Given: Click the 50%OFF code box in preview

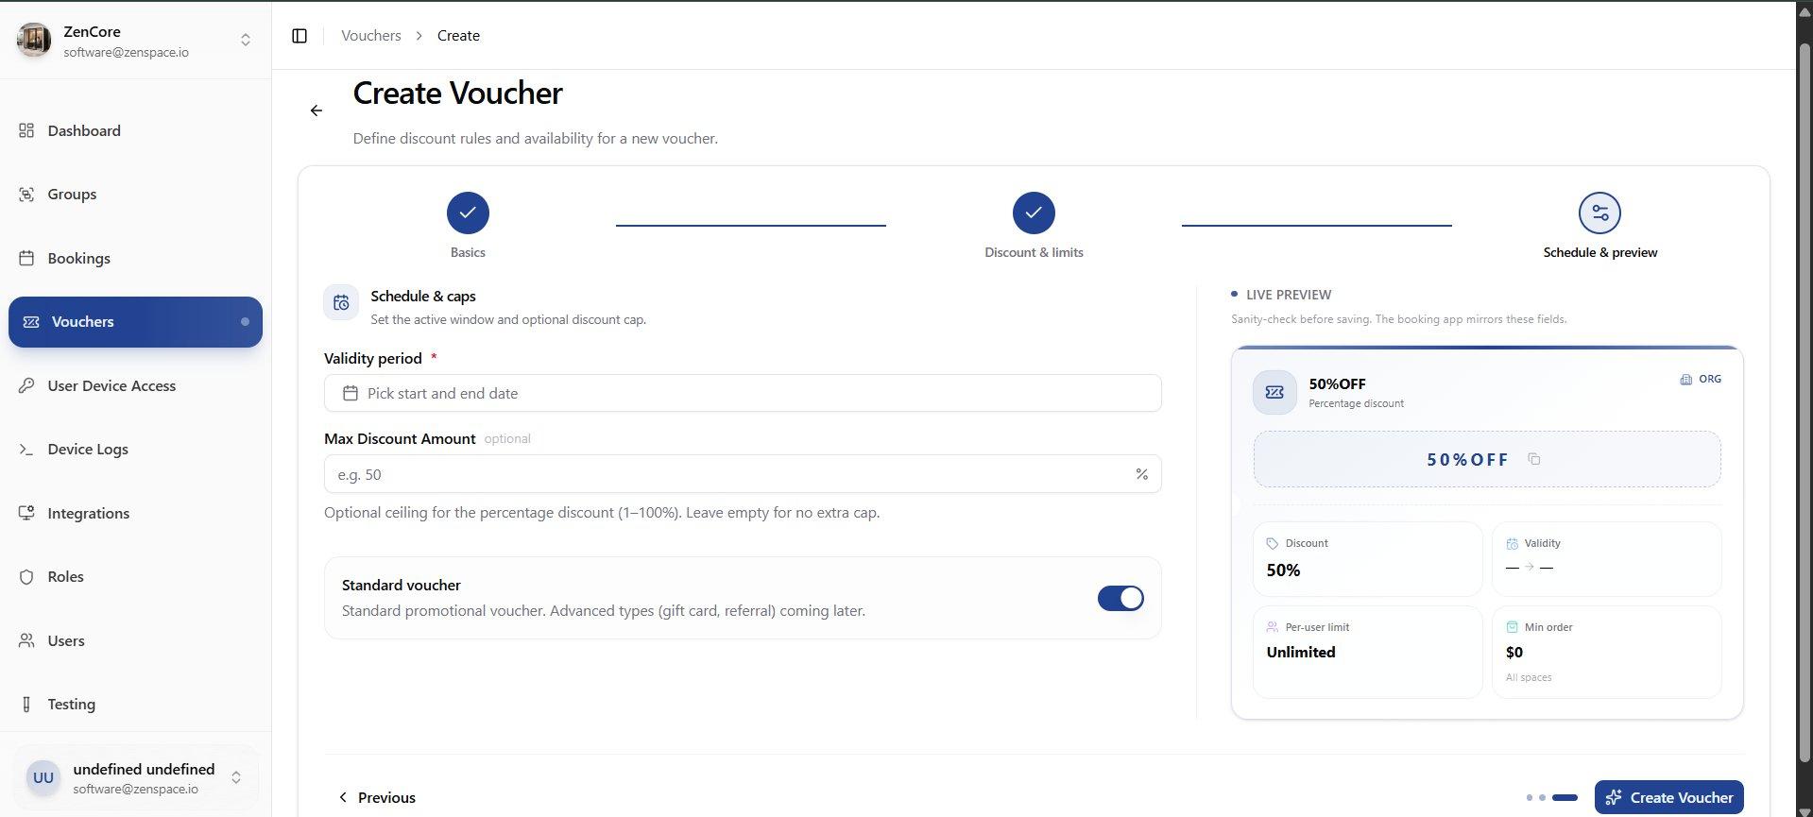Looking at the screenshot, I should pyautogui.click(x=1487, y=459).
